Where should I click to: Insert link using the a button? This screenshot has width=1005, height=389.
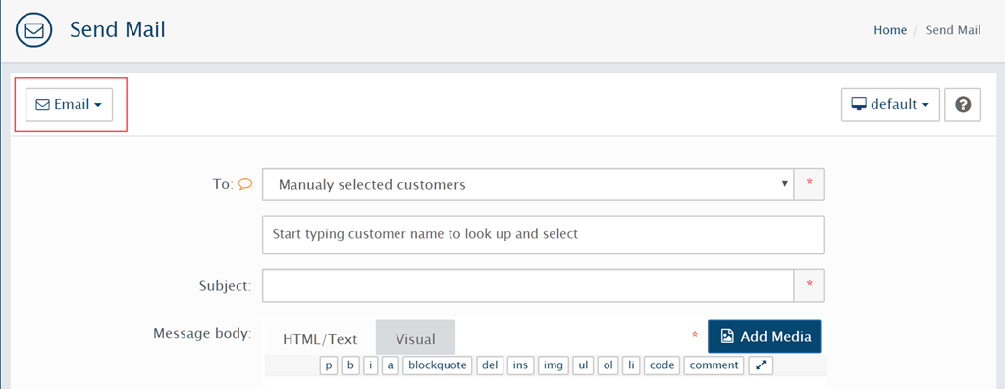(x=391, y=365)
